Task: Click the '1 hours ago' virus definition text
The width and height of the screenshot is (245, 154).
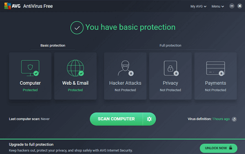Action: coord(221,119)
